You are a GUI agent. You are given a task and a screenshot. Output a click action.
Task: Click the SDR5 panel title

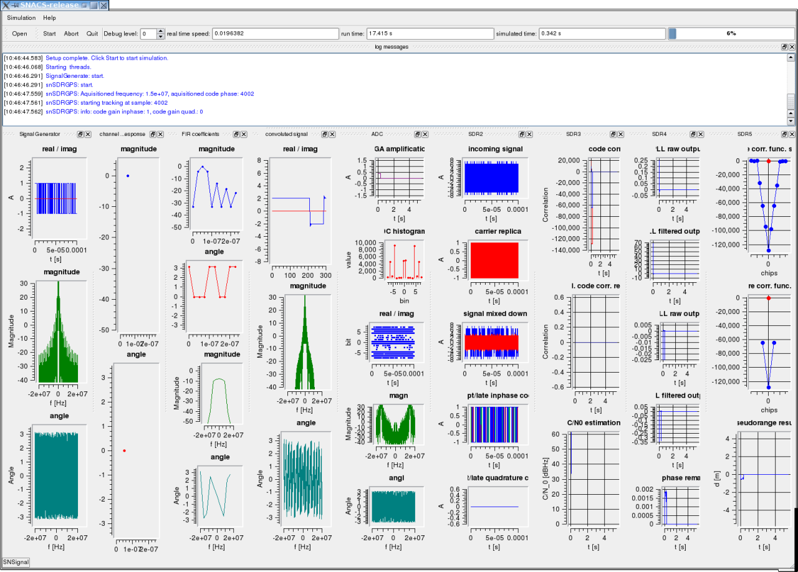pos(744,134)
